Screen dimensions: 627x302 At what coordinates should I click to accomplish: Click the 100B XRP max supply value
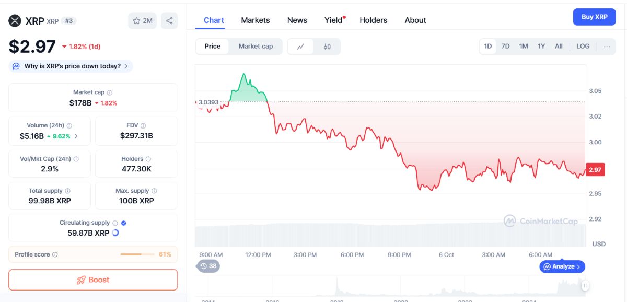136,201
